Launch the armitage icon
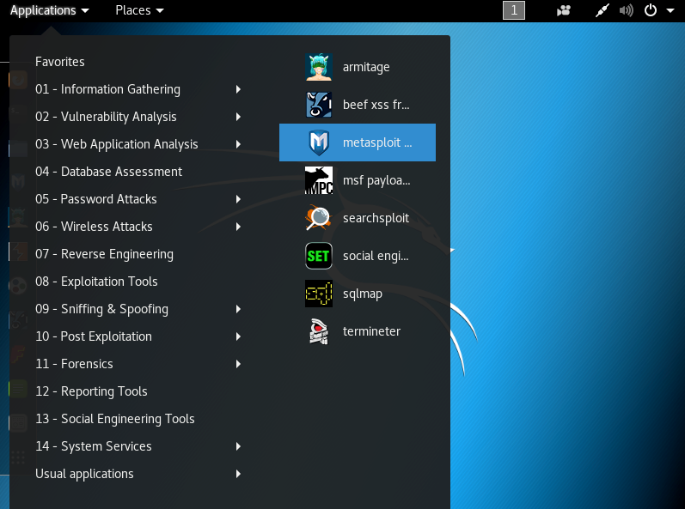This screenshot has width=685, height=509. click(319, 67)
